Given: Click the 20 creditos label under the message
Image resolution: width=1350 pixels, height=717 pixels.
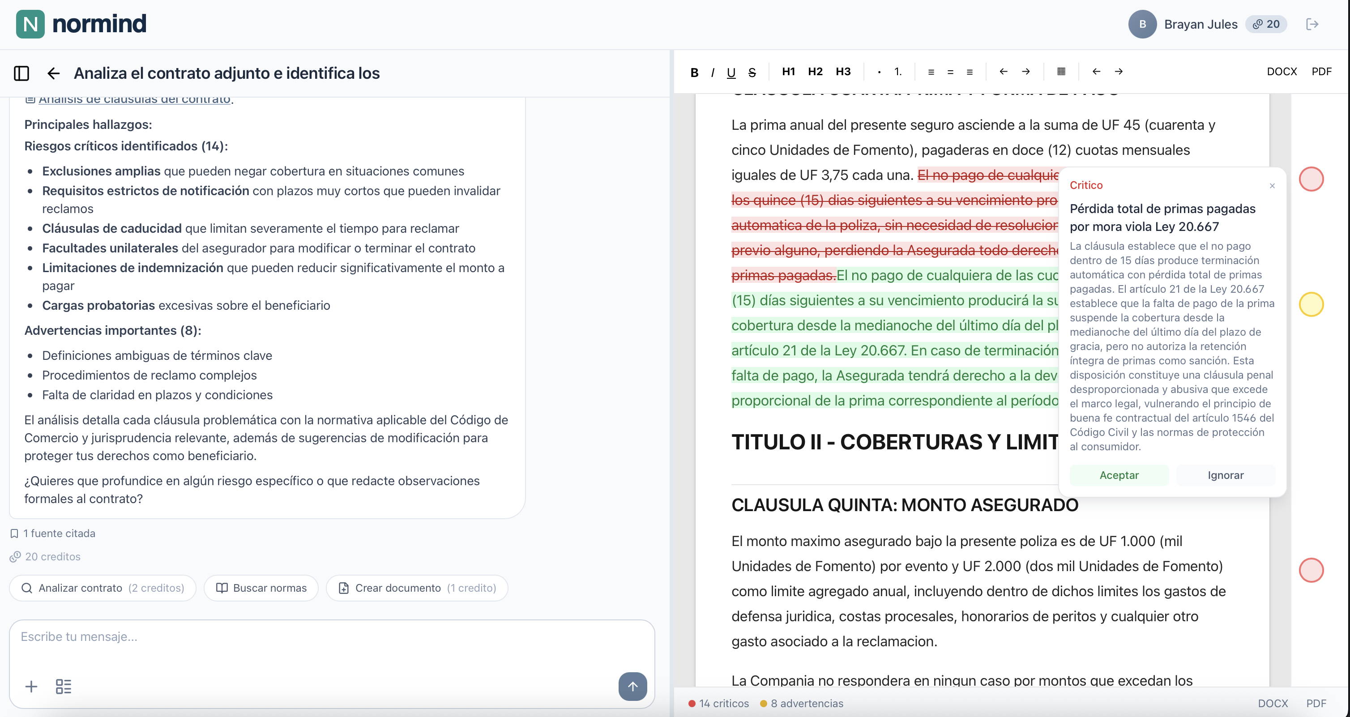Looking at the screenshot, I should pyautogui.click(x=46, y=557).
